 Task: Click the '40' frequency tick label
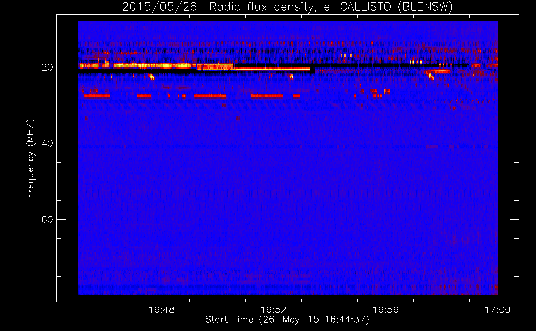tap(47, 143)
